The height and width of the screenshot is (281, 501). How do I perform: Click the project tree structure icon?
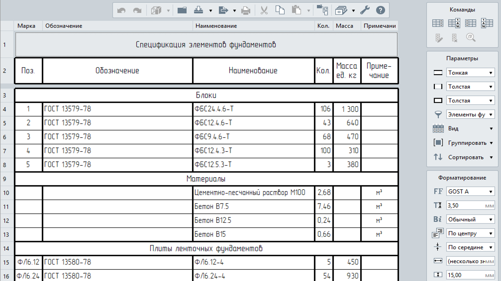[322, 10]
